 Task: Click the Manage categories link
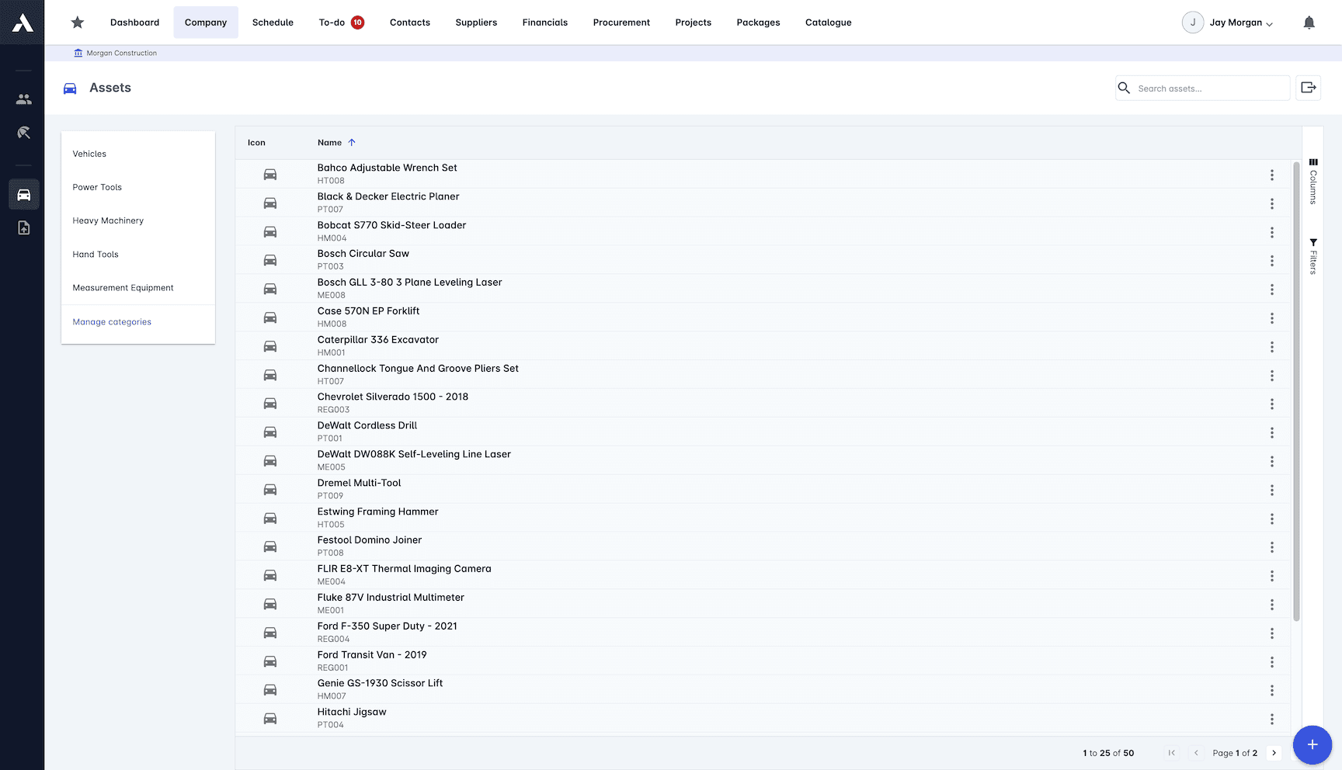pyautogui.click(x=111, y=321)
